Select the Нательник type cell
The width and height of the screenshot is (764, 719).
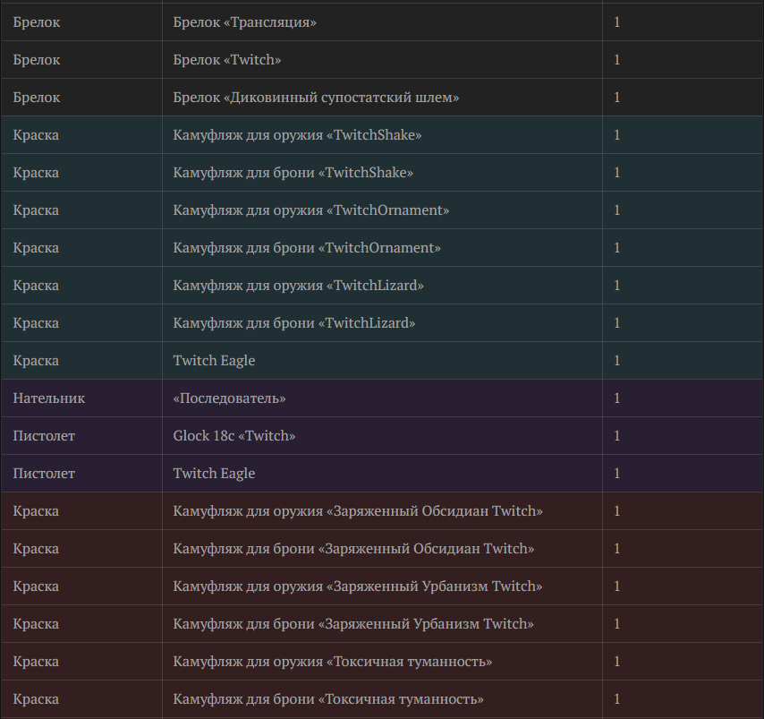pyautogui.click(x=81, y=398)
